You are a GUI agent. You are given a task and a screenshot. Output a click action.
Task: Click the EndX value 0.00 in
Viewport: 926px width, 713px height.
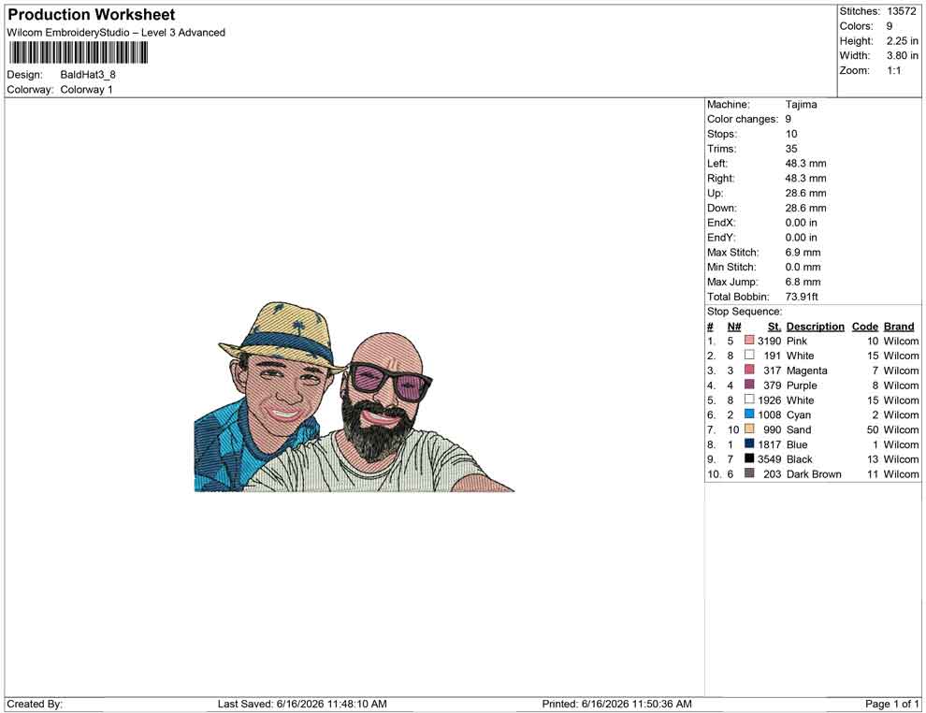(x=802, y=223)
